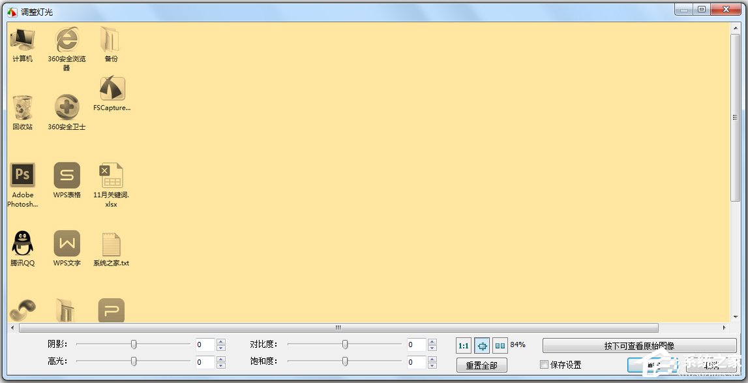Enable the 保存设置 checkbox

coord(544,364)
